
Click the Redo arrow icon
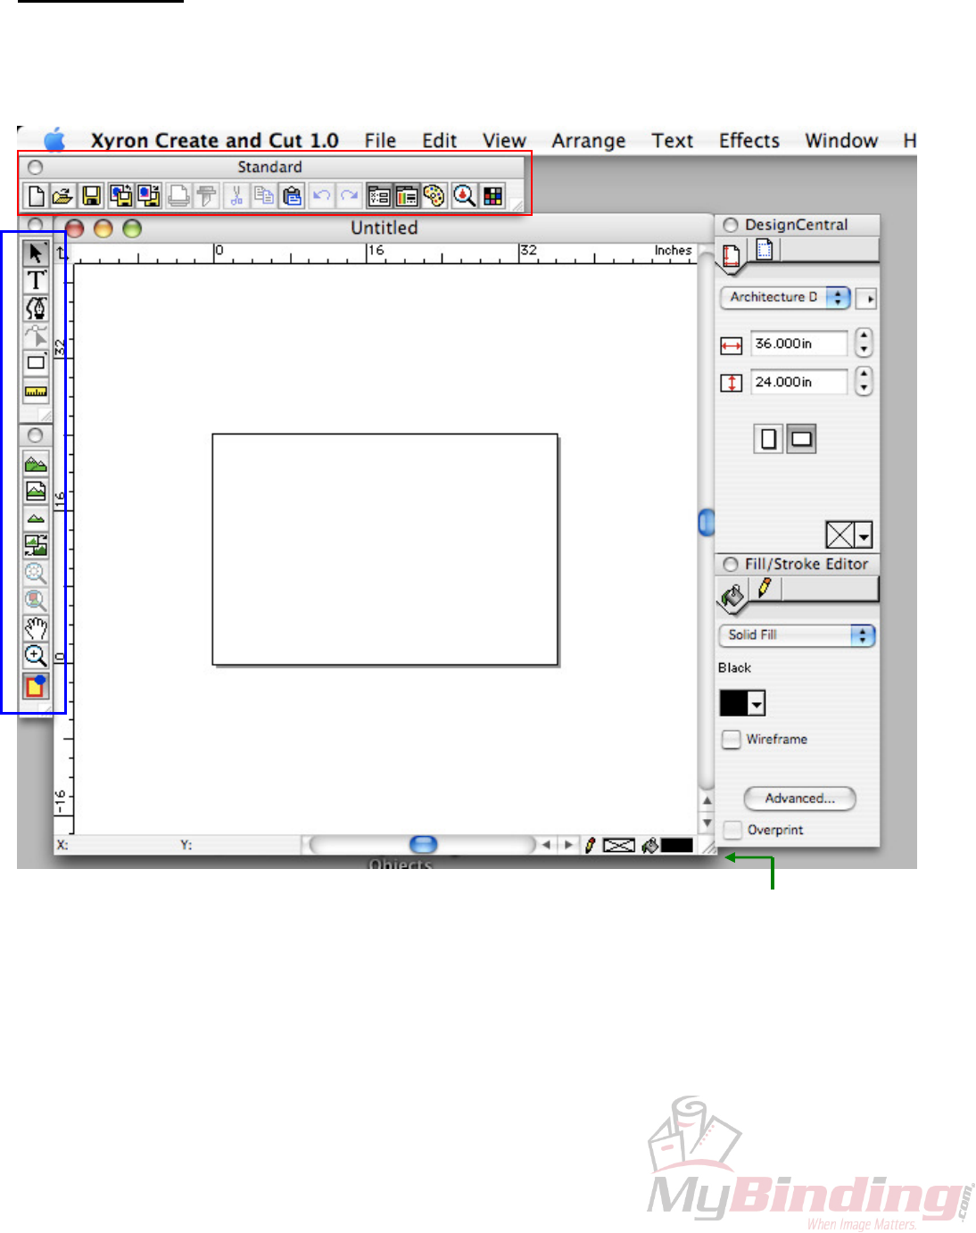coord(349,195)
